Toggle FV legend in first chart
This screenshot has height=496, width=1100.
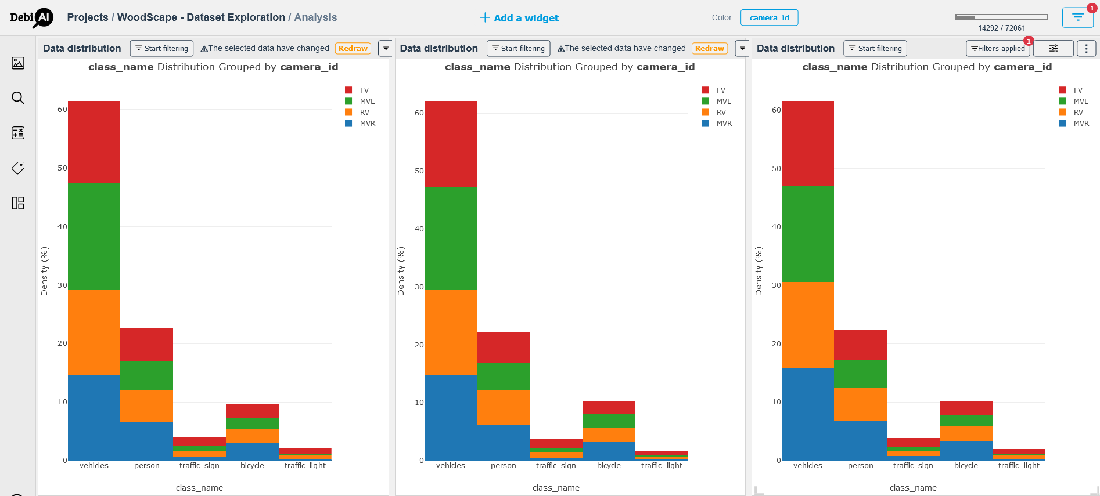coord(357,90)
